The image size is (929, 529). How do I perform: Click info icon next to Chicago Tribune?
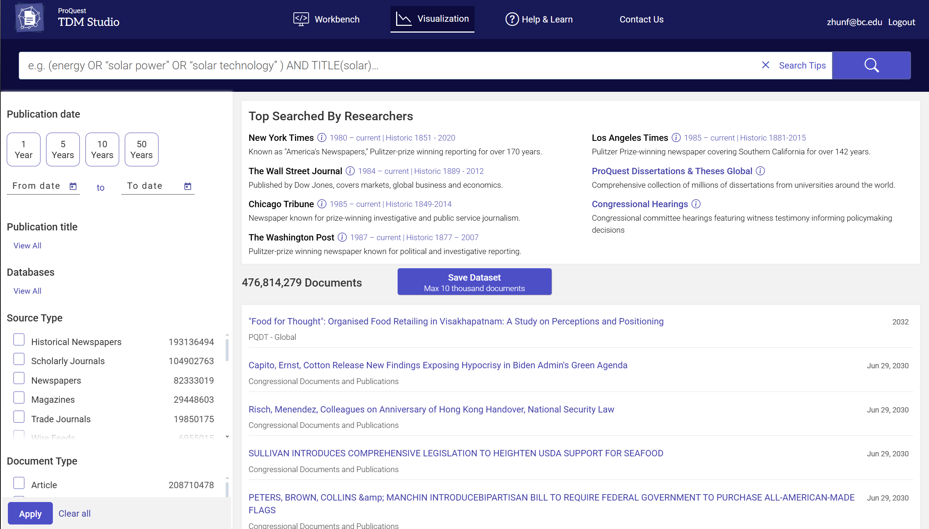coord(322,204)
